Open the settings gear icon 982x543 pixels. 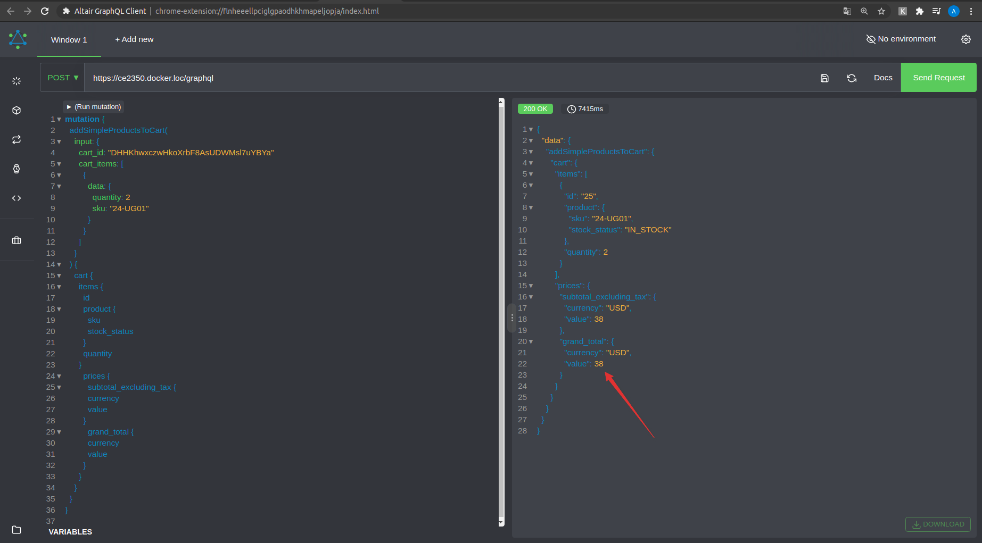tap(966, 39)
